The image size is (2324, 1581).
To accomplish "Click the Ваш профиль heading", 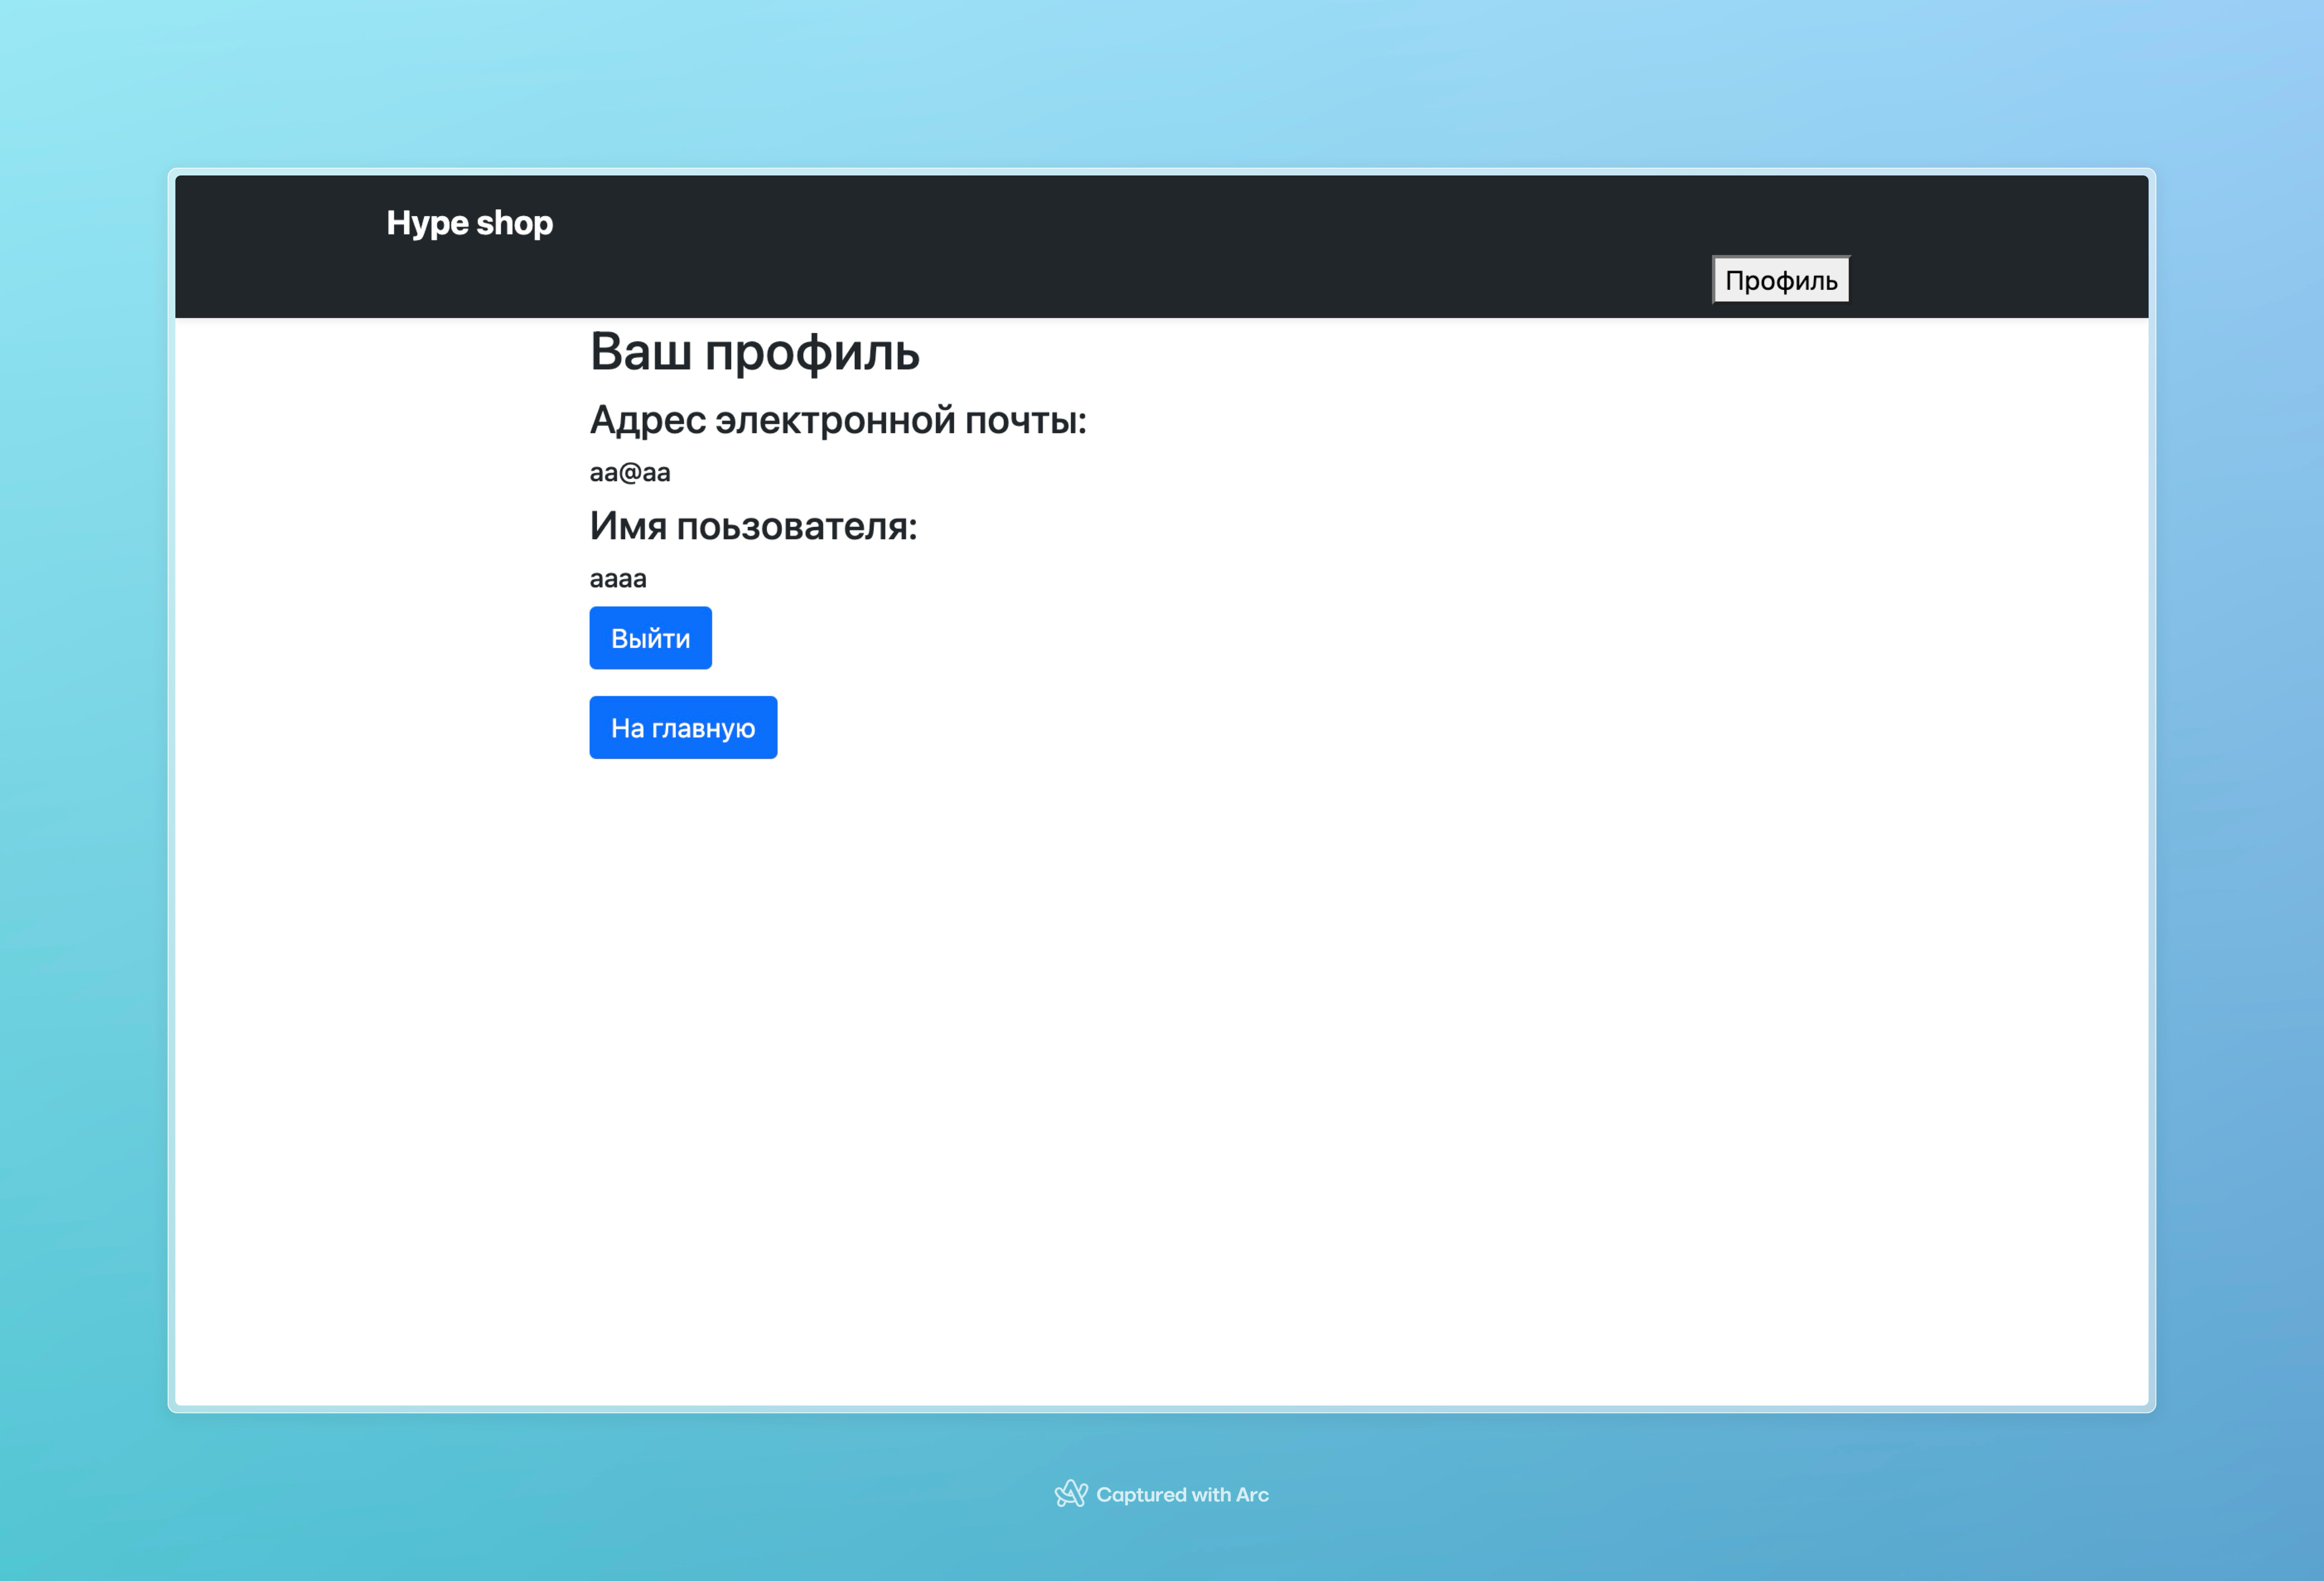I will tap(754, 351).
